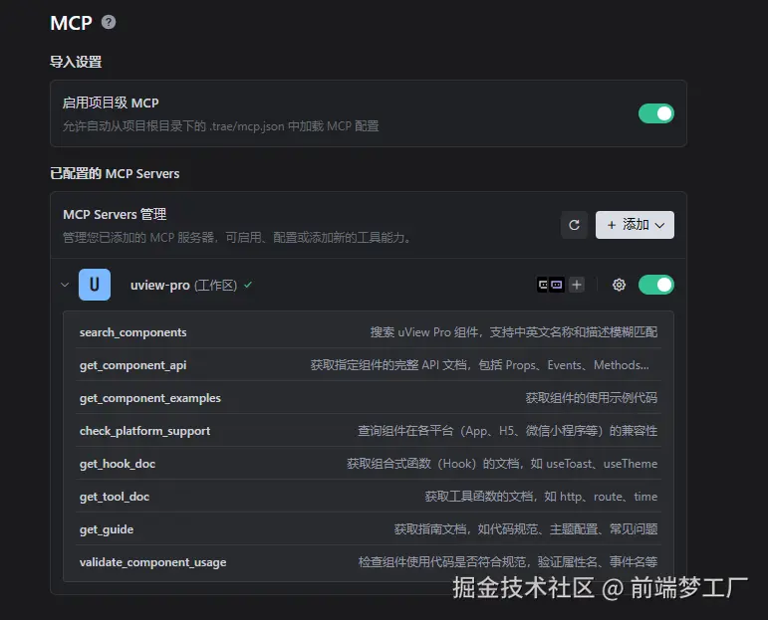Click the MCP Servers 管理 title
The image size is (768, 620).
[115, 214]
